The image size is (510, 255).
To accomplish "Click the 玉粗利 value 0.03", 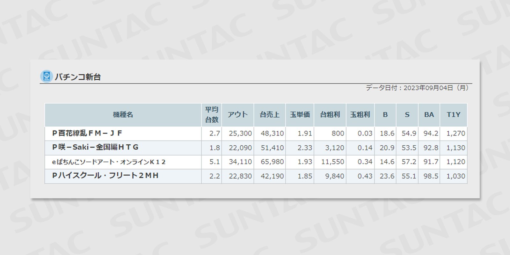I will tap(365, 134).
